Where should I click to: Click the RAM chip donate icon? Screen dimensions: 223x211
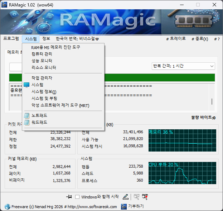click(124, 207)
